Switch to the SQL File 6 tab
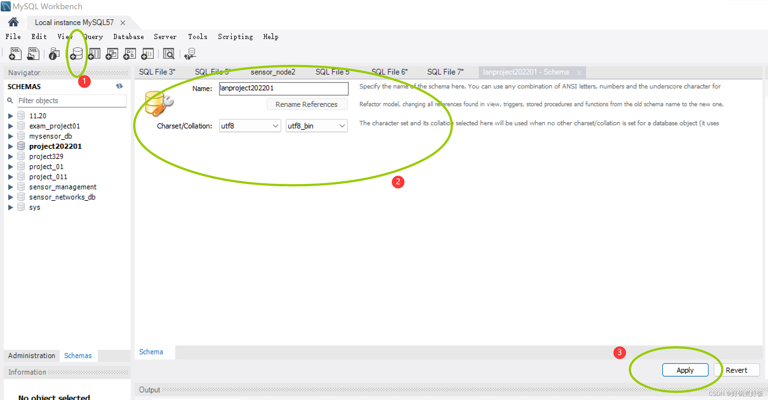 389,72
